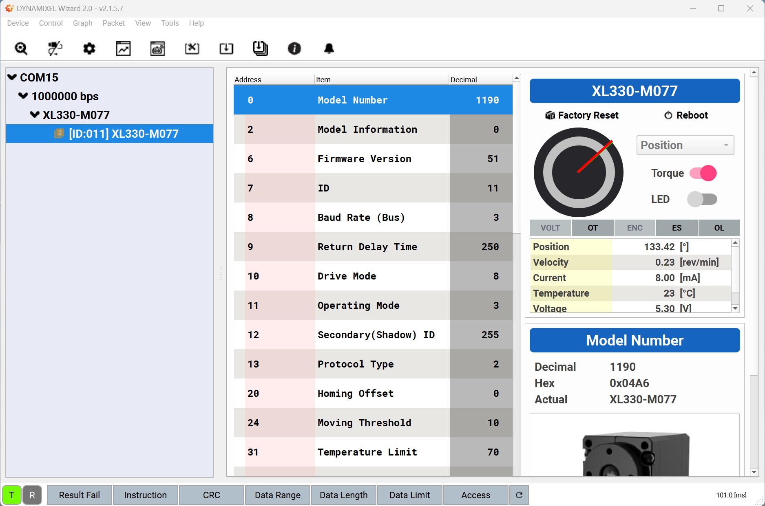765x506 pixels.
Task: Toggle the gray R indicator button
Action: (x=32, y=495)
